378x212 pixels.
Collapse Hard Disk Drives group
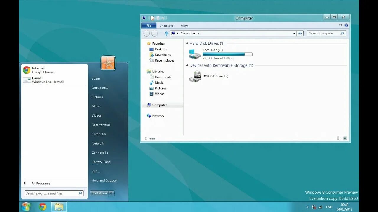point(187,44)
